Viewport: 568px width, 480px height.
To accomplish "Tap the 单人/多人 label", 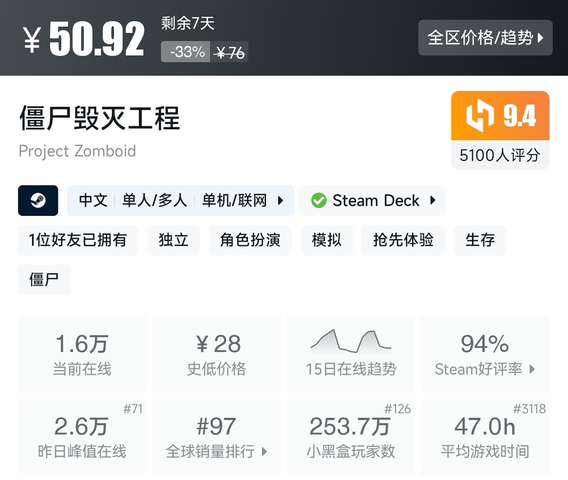I will pyautogui.click(x=155, y=201).
